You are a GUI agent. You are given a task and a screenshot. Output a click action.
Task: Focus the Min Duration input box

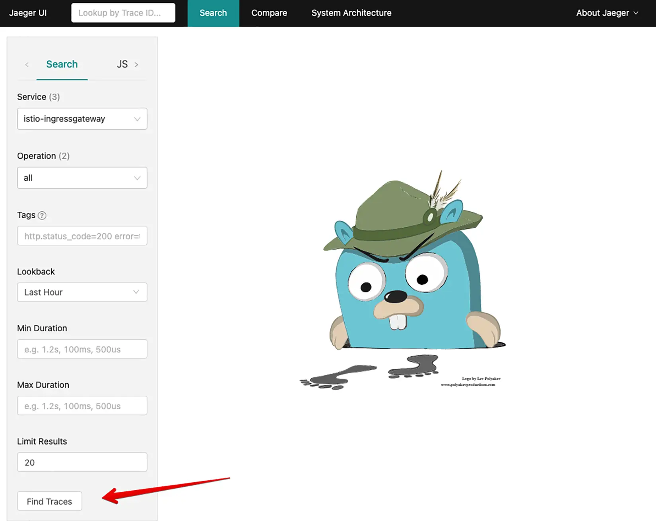click(x=82, y=349)
